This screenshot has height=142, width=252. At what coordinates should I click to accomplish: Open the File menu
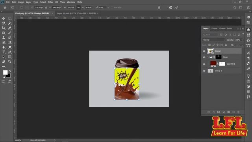(8, 2)
